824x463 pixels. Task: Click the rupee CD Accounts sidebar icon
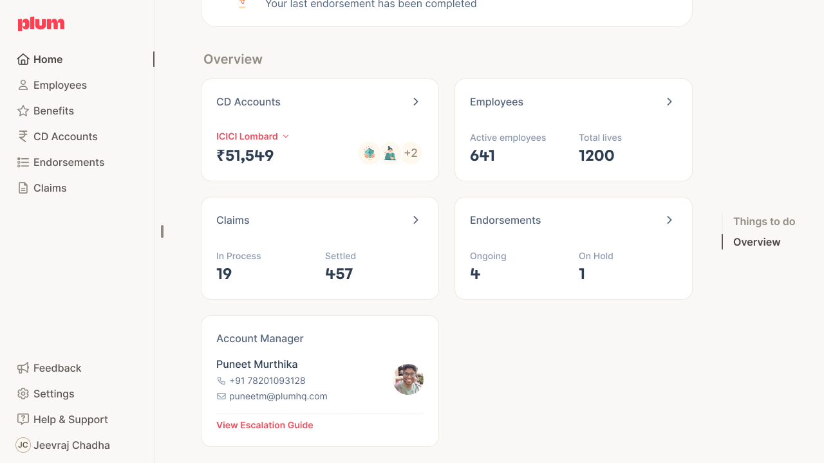pyautogui.click(x=23, y=136)
